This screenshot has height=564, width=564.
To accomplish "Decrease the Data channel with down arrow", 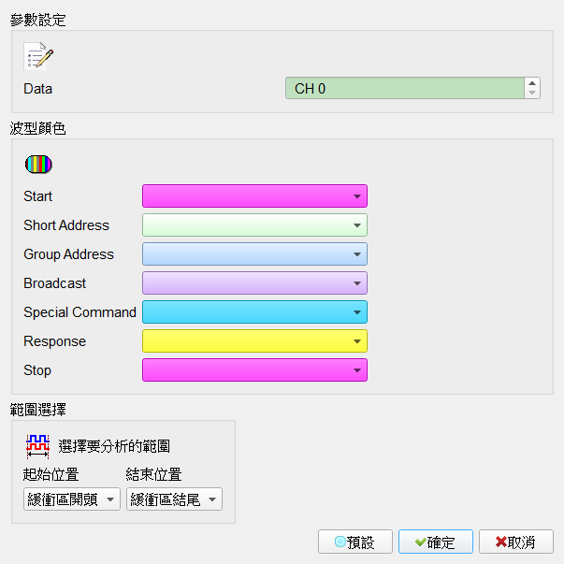I will click(532, 93).
